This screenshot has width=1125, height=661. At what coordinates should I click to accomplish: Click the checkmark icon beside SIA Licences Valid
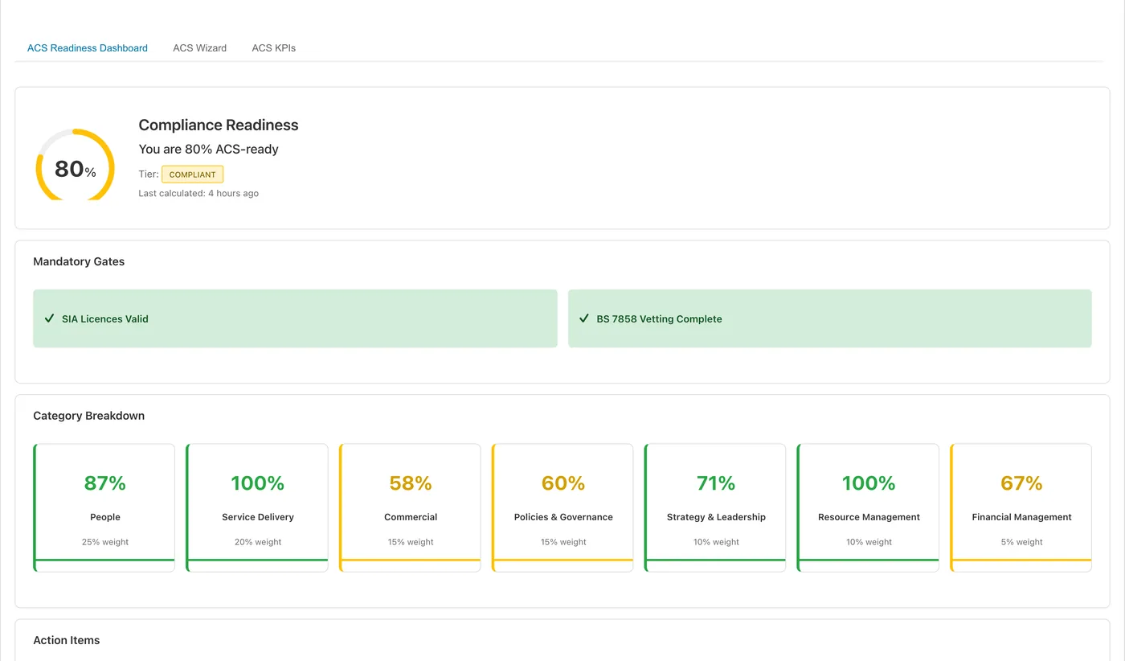49,318
